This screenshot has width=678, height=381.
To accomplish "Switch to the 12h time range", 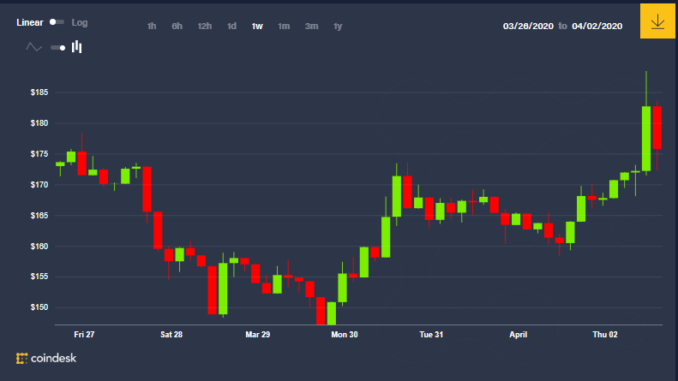I will [205, 27].
